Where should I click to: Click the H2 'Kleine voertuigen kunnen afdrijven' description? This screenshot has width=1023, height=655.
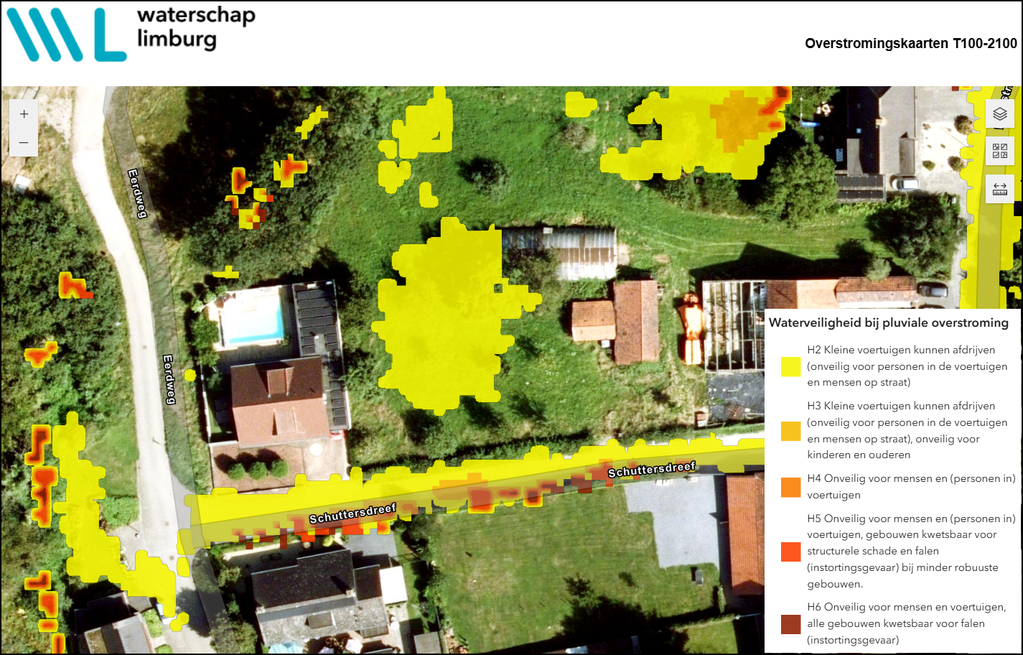point(907,366)
